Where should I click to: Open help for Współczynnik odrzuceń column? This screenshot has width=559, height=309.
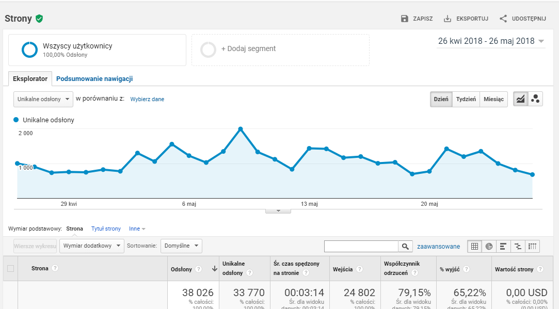pyautogui.click(x=414, y=273)
